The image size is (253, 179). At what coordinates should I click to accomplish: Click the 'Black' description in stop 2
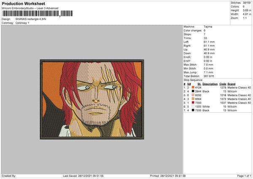pos(206,92)
